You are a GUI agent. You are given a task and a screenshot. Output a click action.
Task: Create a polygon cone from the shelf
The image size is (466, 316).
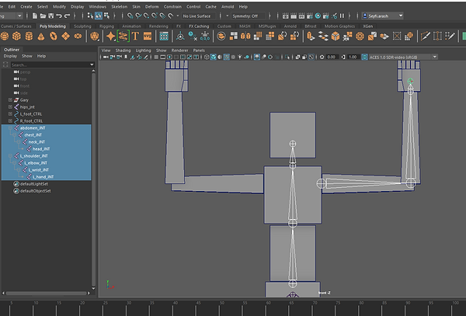tap(41, 36)
